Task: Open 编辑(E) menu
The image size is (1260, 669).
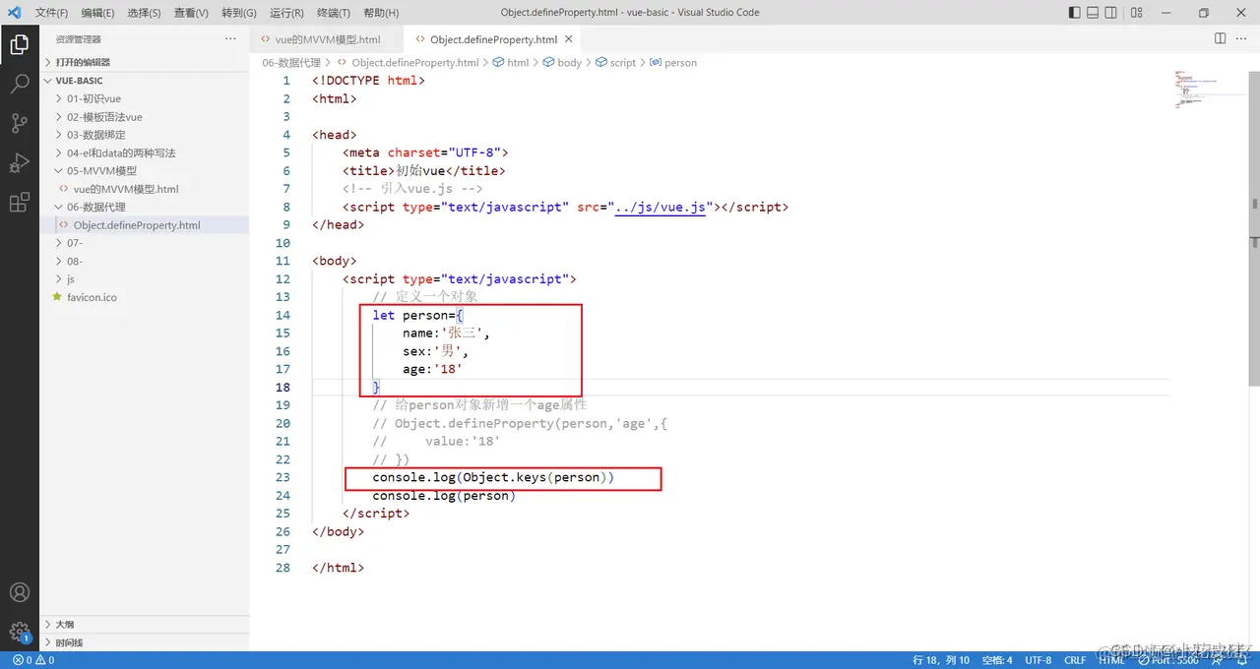Action: click(x=97, y=13)
